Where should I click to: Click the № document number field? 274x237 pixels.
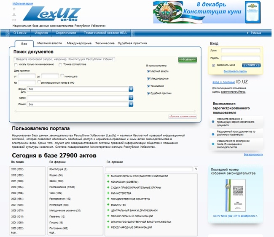pos(27,83)
